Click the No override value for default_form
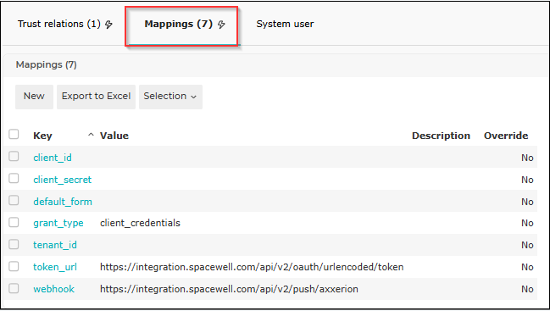The image size is (550, 311). click(527, 202)
